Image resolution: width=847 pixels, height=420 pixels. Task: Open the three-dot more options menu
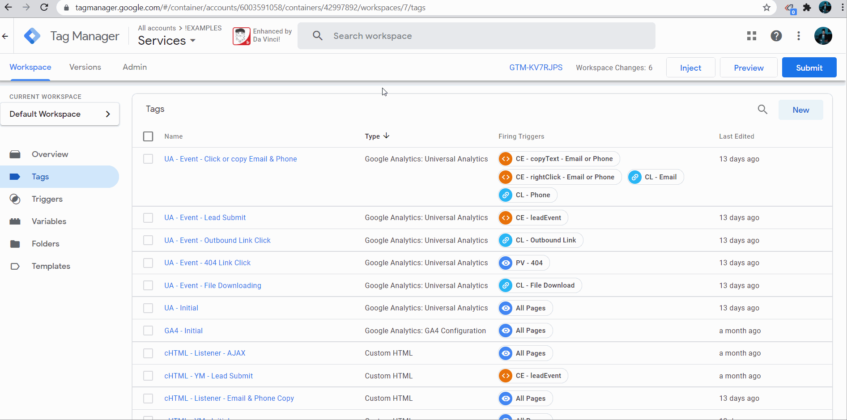[799, 36]
